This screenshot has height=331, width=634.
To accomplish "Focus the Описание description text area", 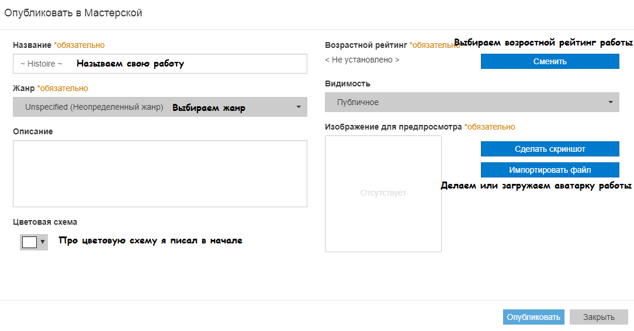I will (x=160, y=173).
